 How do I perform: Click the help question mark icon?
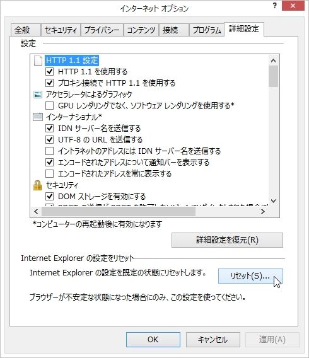point(275,6)
